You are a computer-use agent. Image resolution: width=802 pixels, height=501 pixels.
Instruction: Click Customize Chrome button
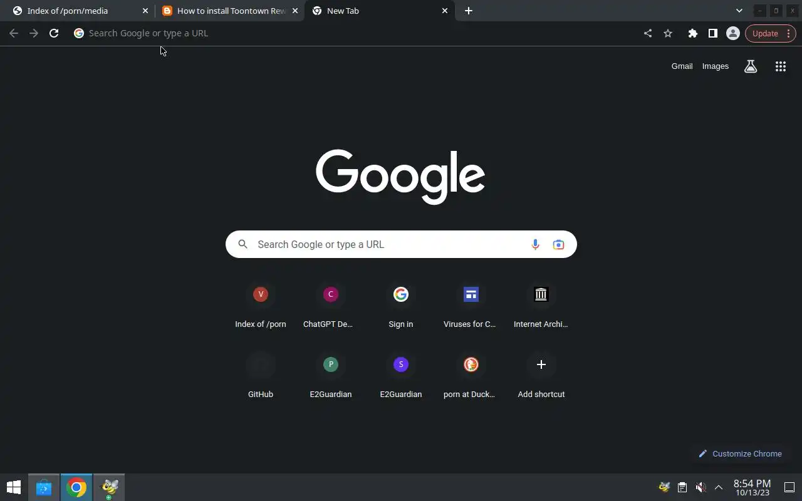point(740,453)
